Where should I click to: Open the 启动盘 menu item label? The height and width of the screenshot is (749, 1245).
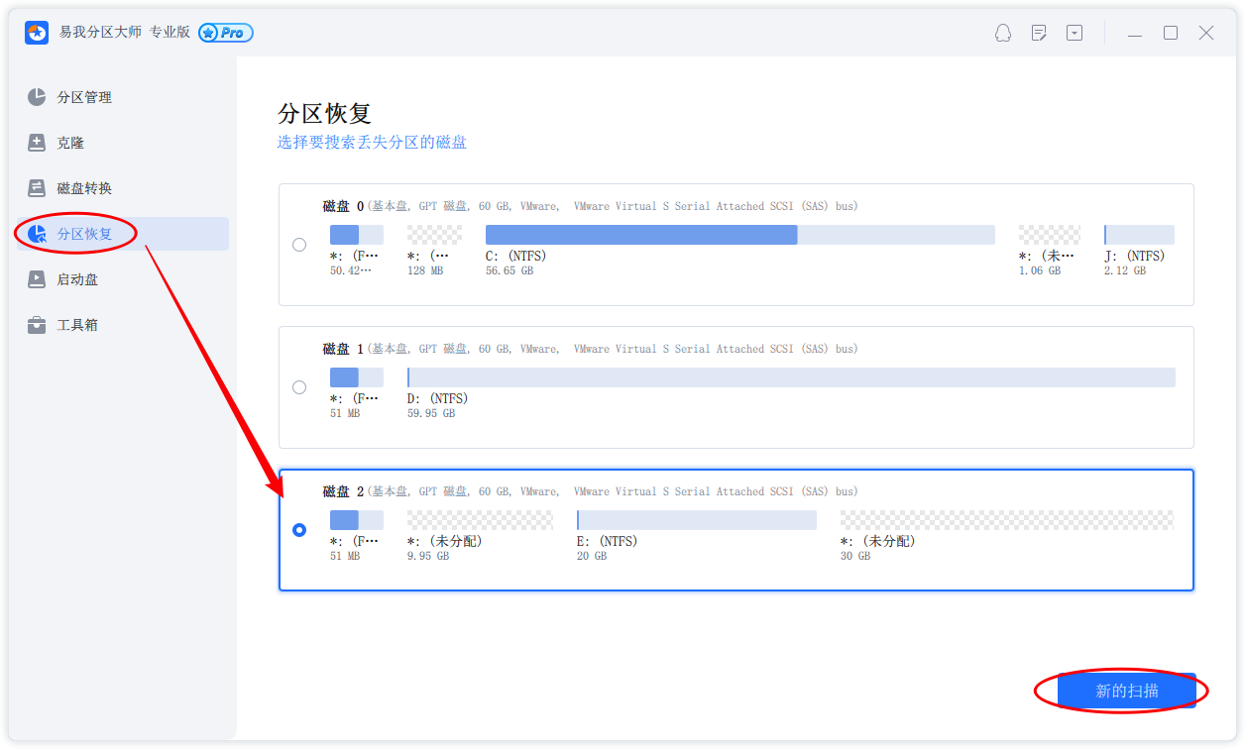[77, 279]
